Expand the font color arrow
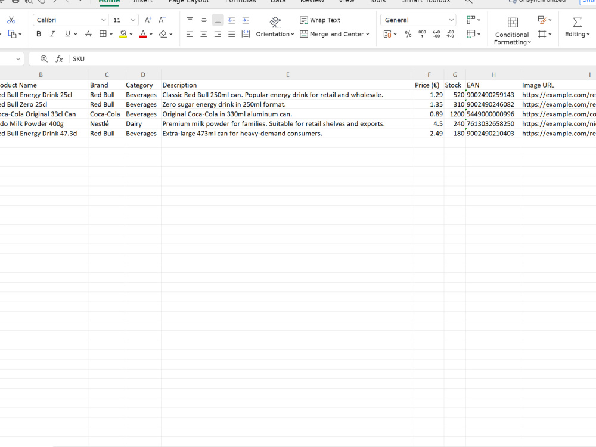Viewport: 596px width, 447px height. (x=151, y=34)
